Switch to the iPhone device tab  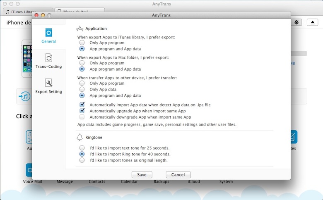tap(80, 10)
